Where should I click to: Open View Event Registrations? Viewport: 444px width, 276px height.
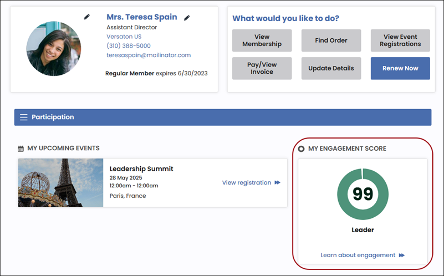point(400,40)
